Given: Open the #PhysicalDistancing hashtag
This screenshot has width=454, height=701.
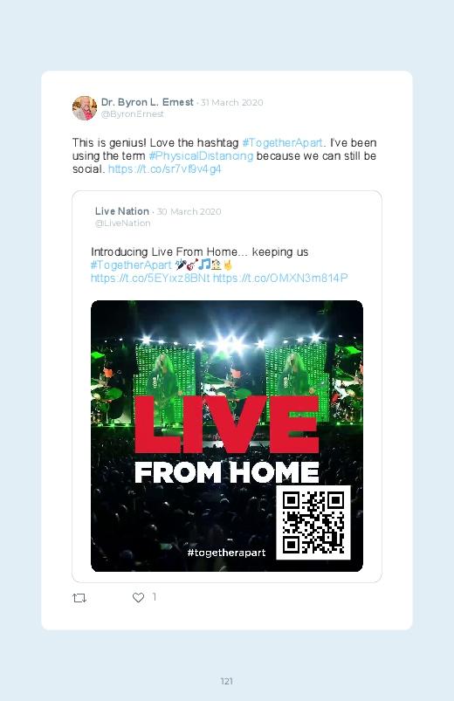Looking at the screenshot, I should coord(201,156).
